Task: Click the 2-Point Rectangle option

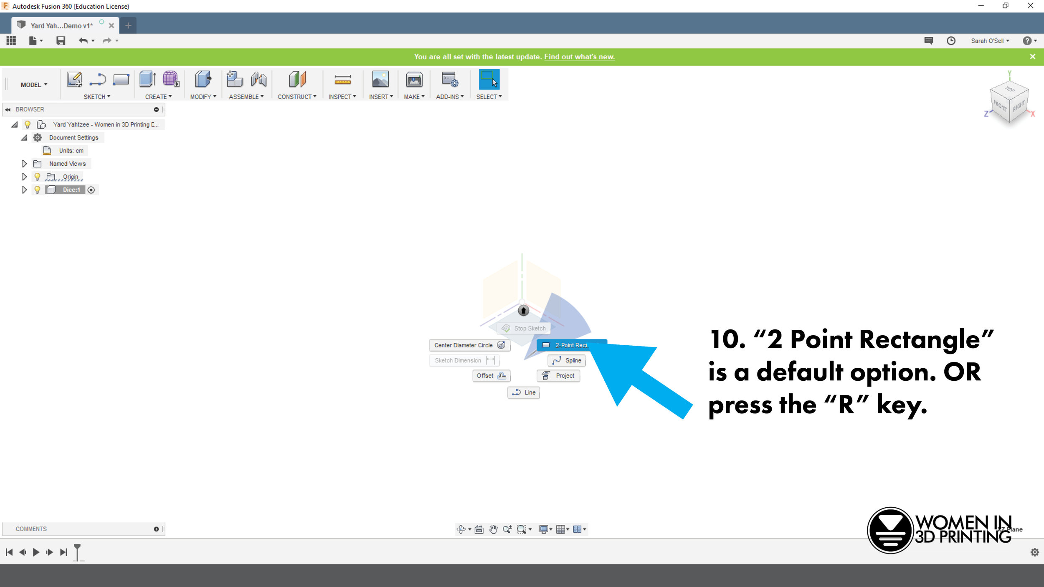Action: pos(570,345)
